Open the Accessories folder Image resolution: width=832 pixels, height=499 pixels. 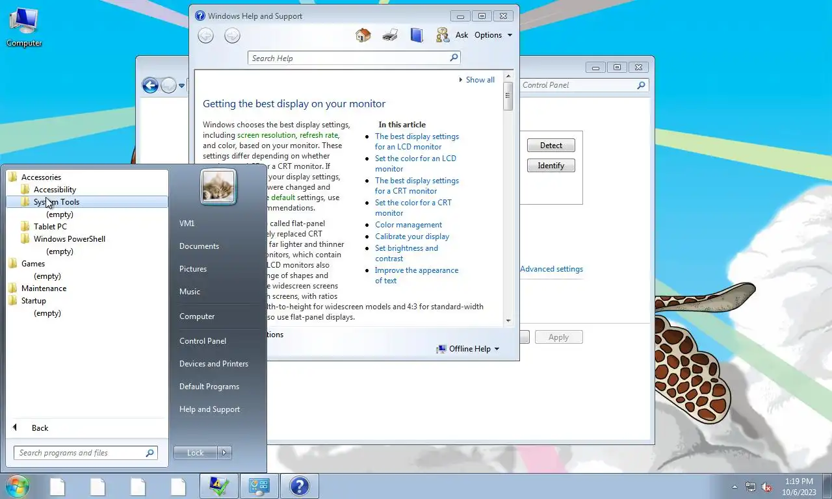41,177
